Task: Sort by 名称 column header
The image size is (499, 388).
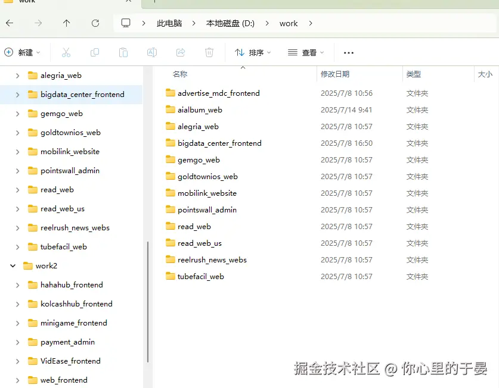Action: point(180,74)
